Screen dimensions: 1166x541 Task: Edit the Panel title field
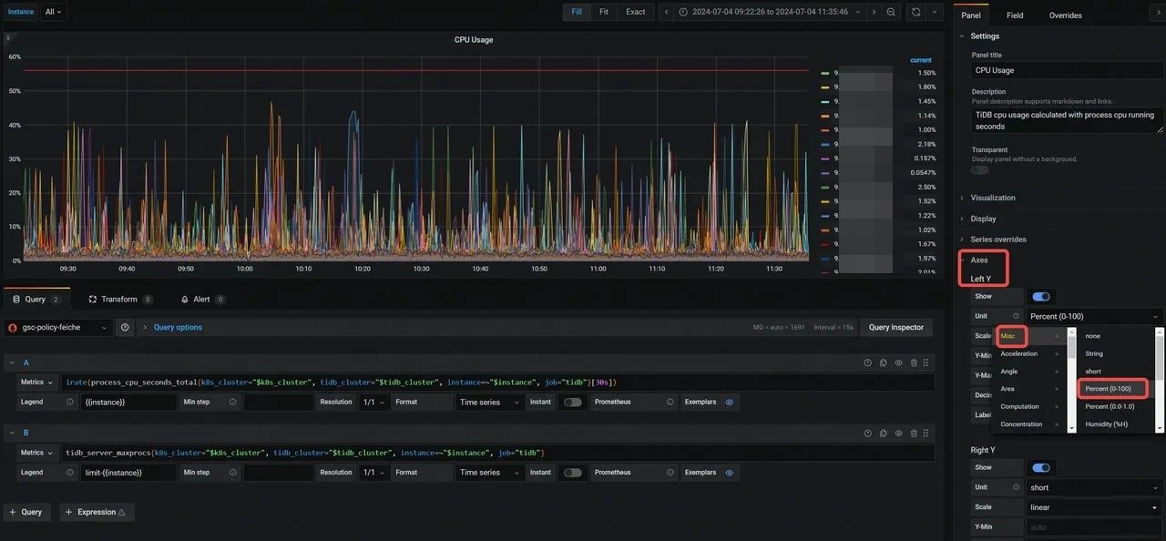pos(1067,70)
